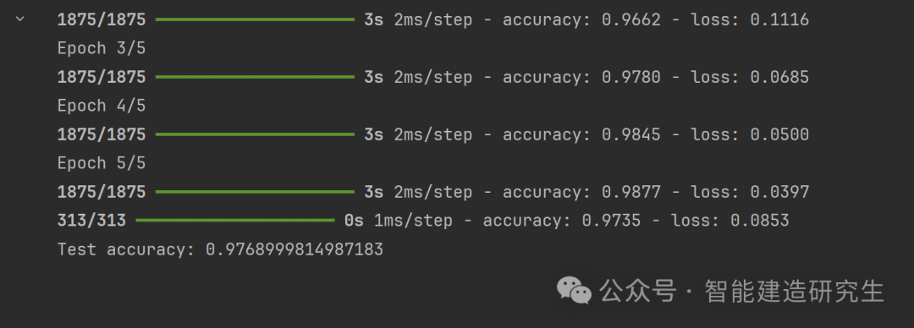
Task: Click the WeChat logo in the watermark
Action: [x=574, y=290]
